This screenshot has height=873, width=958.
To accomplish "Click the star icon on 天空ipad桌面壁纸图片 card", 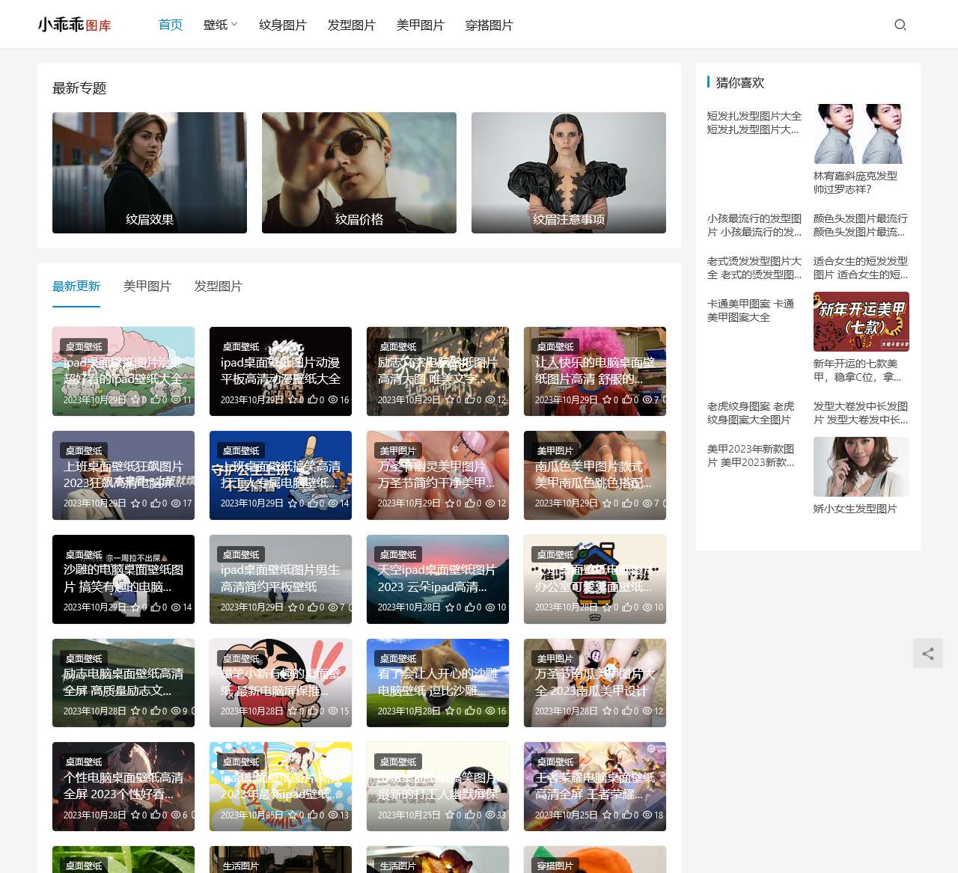I will pyautogui.click(x=450, y=608).
